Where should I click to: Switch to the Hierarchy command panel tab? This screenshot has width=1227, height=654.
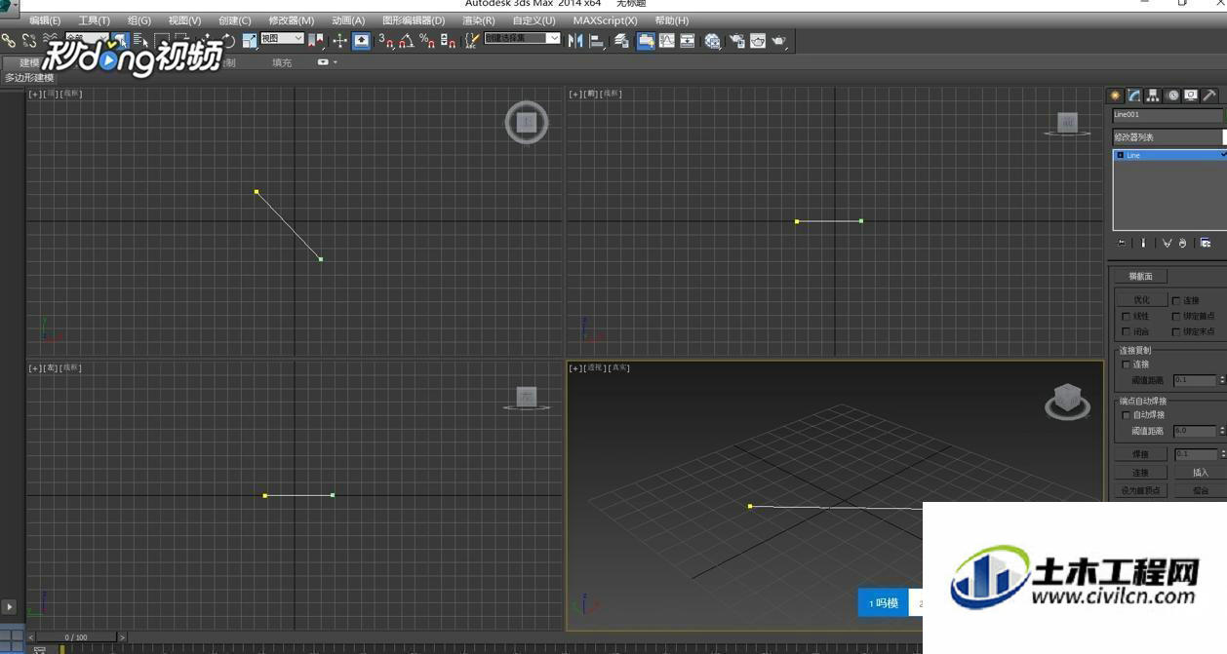[1153, 96]
